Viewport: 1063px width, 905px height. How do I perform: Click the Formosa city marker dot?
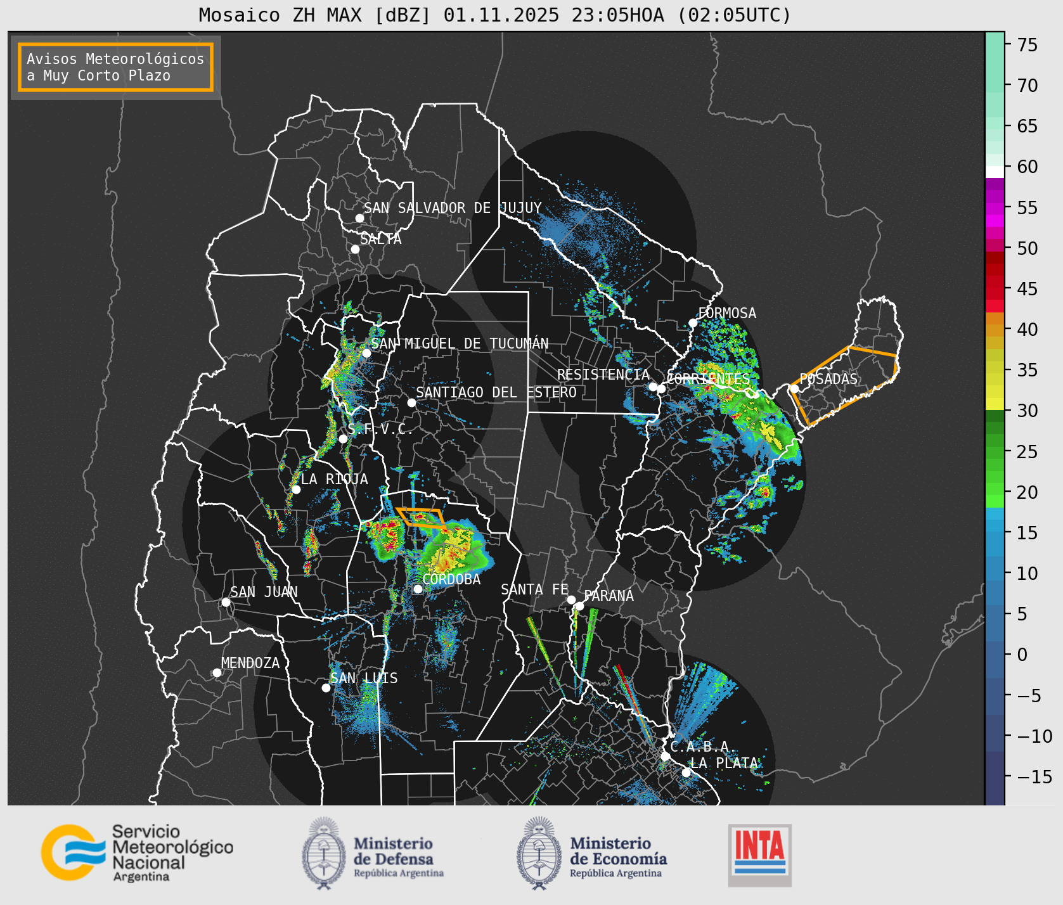[693, 323]
